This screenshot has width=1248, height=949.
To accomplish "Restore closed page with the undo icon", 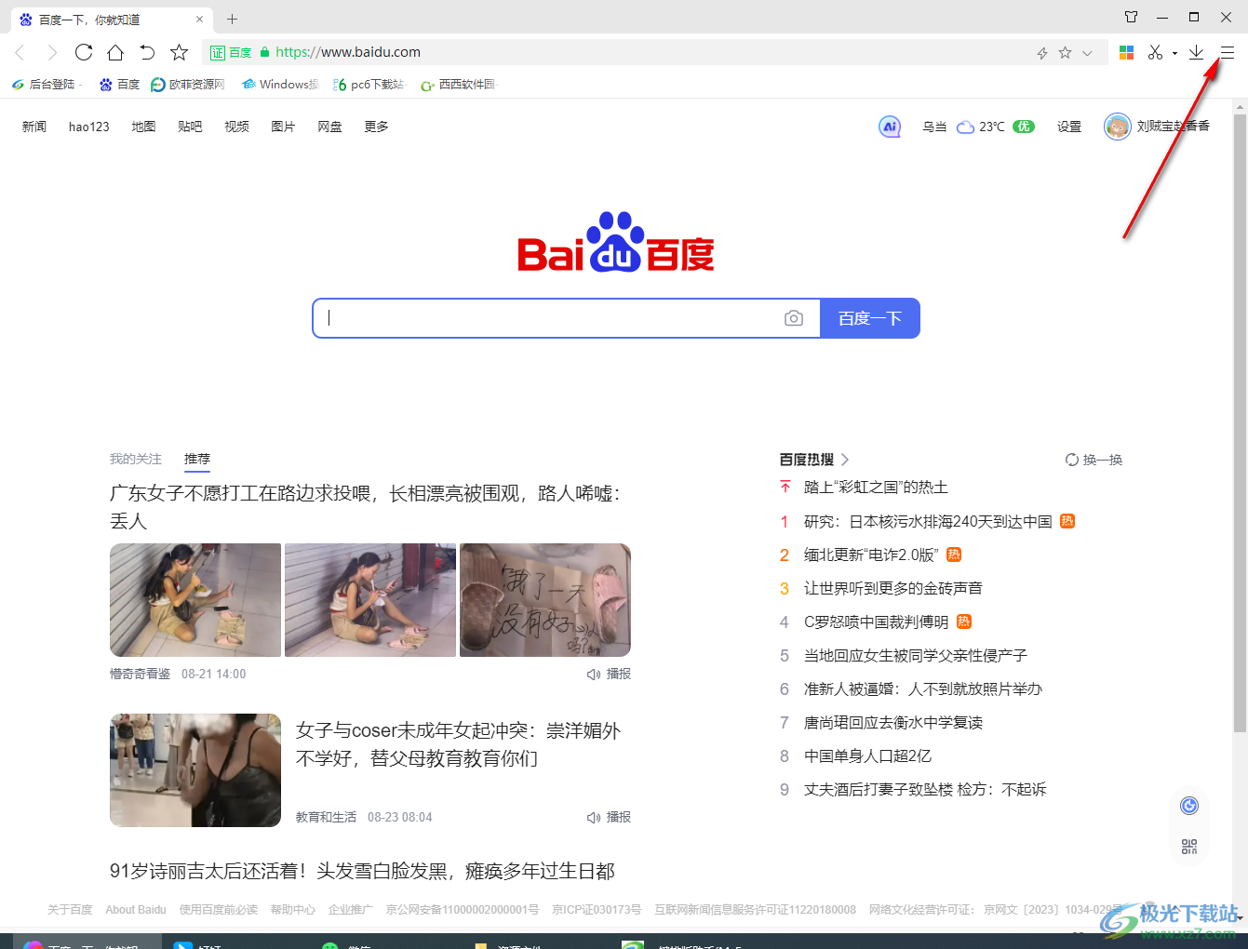I will (147, 52).
